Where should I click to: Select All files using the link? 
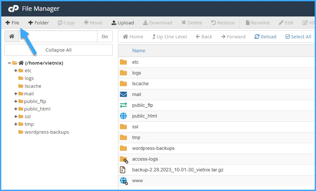[x=298, y=36]
